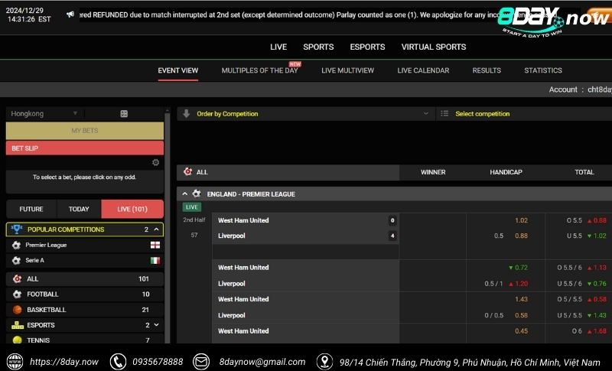The width and height of the screenshot is (612, 371).
Task: Switch to the Live Calendar tab
Action: pos(423,70)
